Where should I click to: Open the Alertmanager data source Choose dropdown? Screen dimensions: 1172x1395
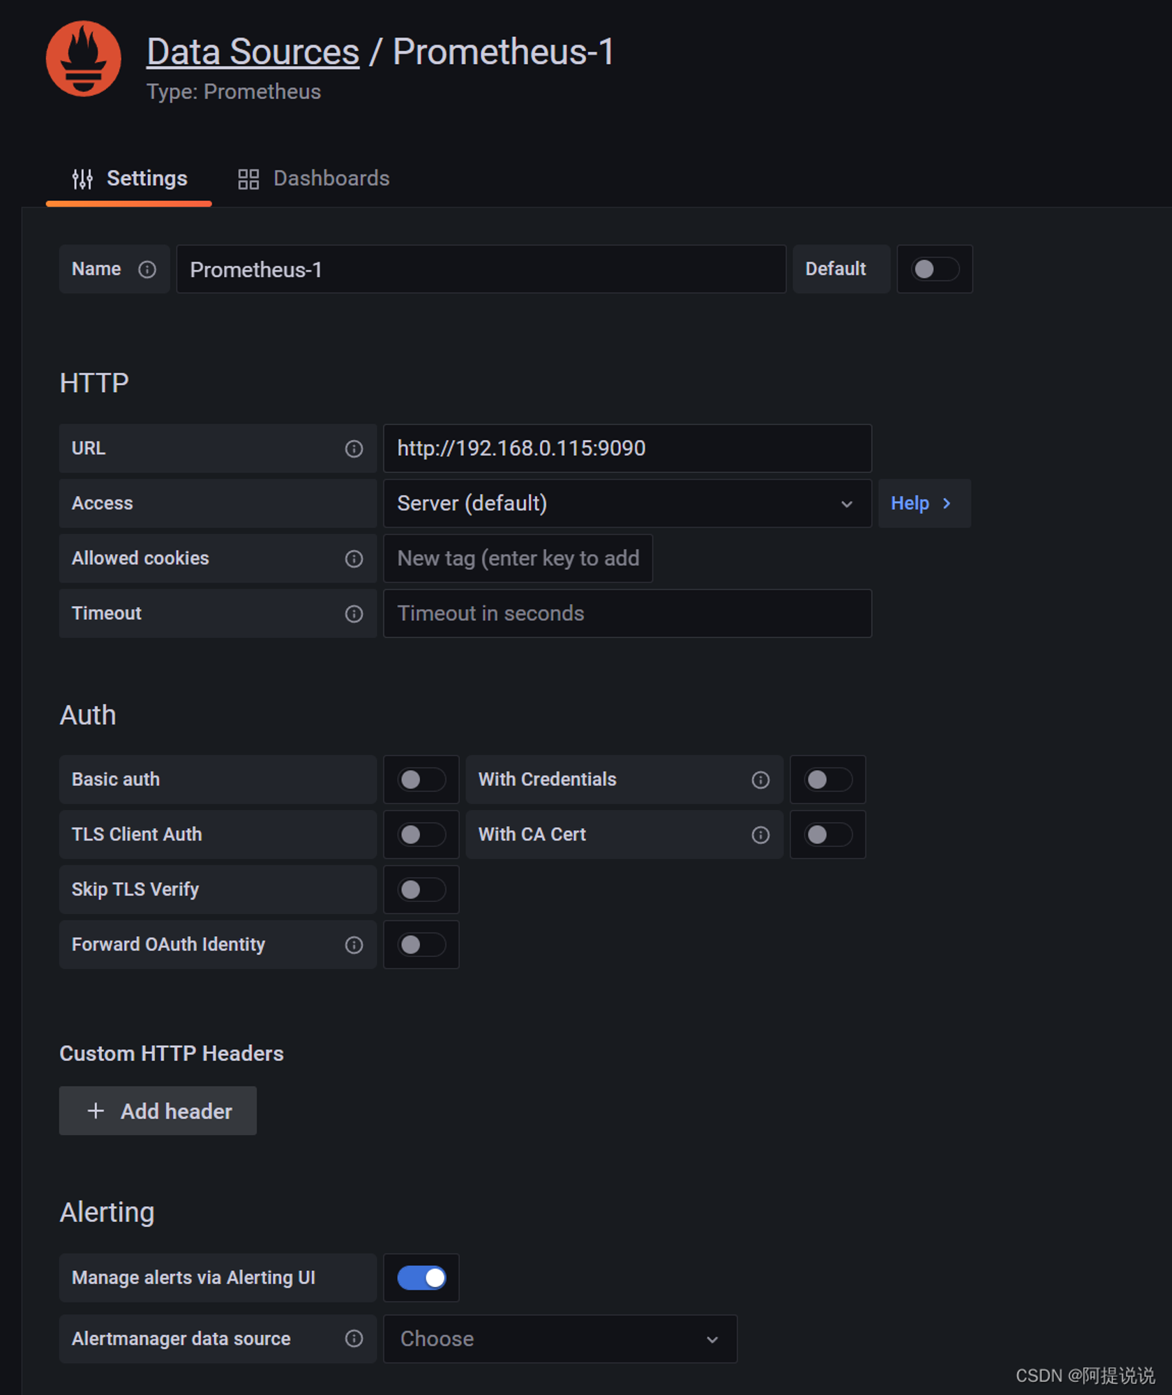click(560, 1339)
